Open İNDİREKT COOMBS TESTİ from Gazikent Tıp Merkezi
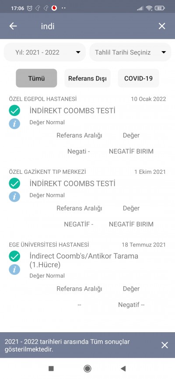Screen dimensions: 175x379 click(x=72, y=183)
